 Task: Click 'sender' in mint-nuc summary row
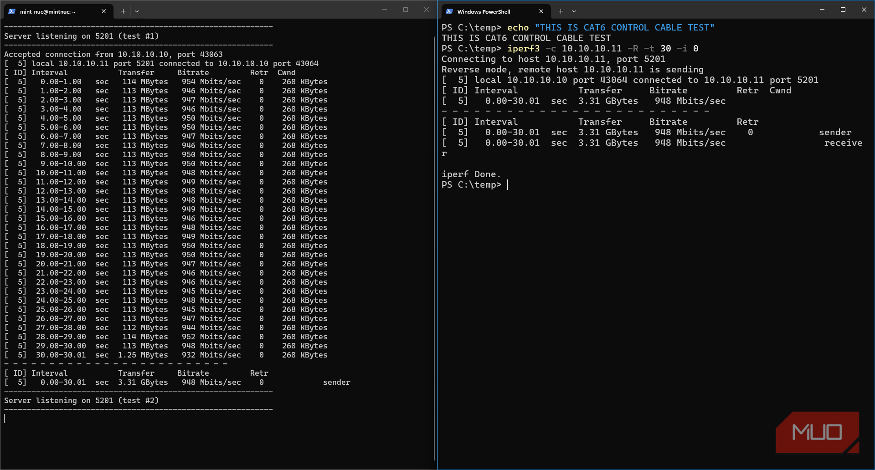coord(337,382)
